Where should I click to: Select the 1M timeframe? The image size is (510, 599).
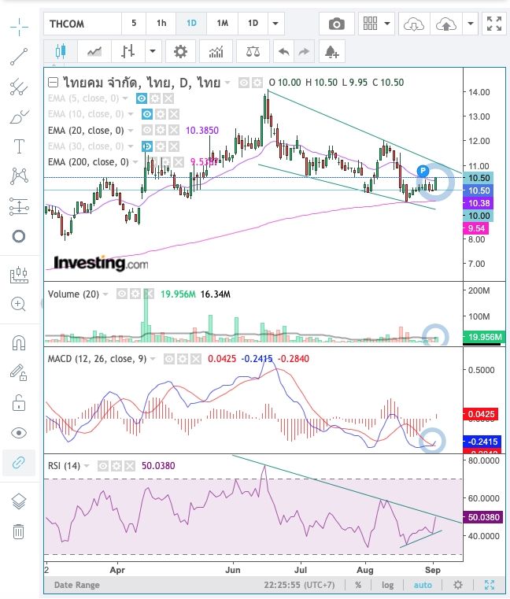coord(222,24)
